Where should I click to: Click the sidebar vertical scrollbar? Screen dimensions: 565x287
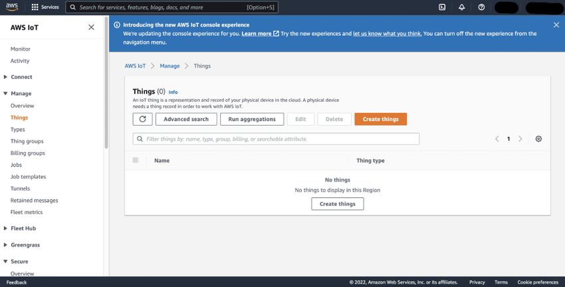106,83
